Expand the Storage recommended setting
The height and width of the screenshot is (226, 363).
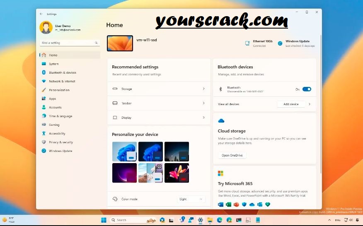tap(159, 89)
